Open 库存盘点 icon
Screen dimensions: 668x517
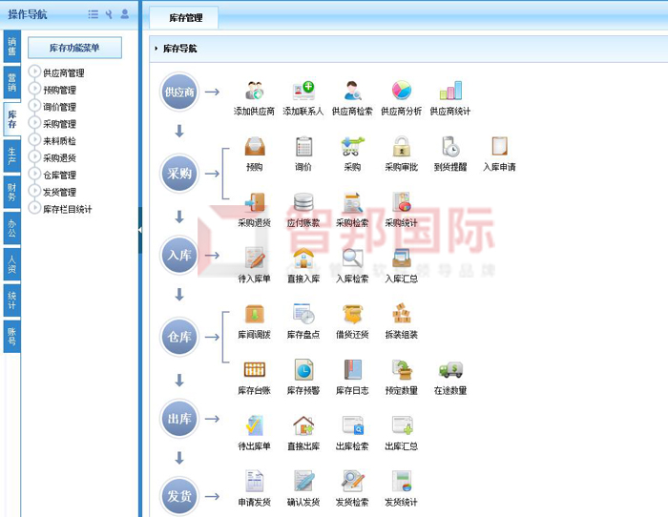click(303, 315)
